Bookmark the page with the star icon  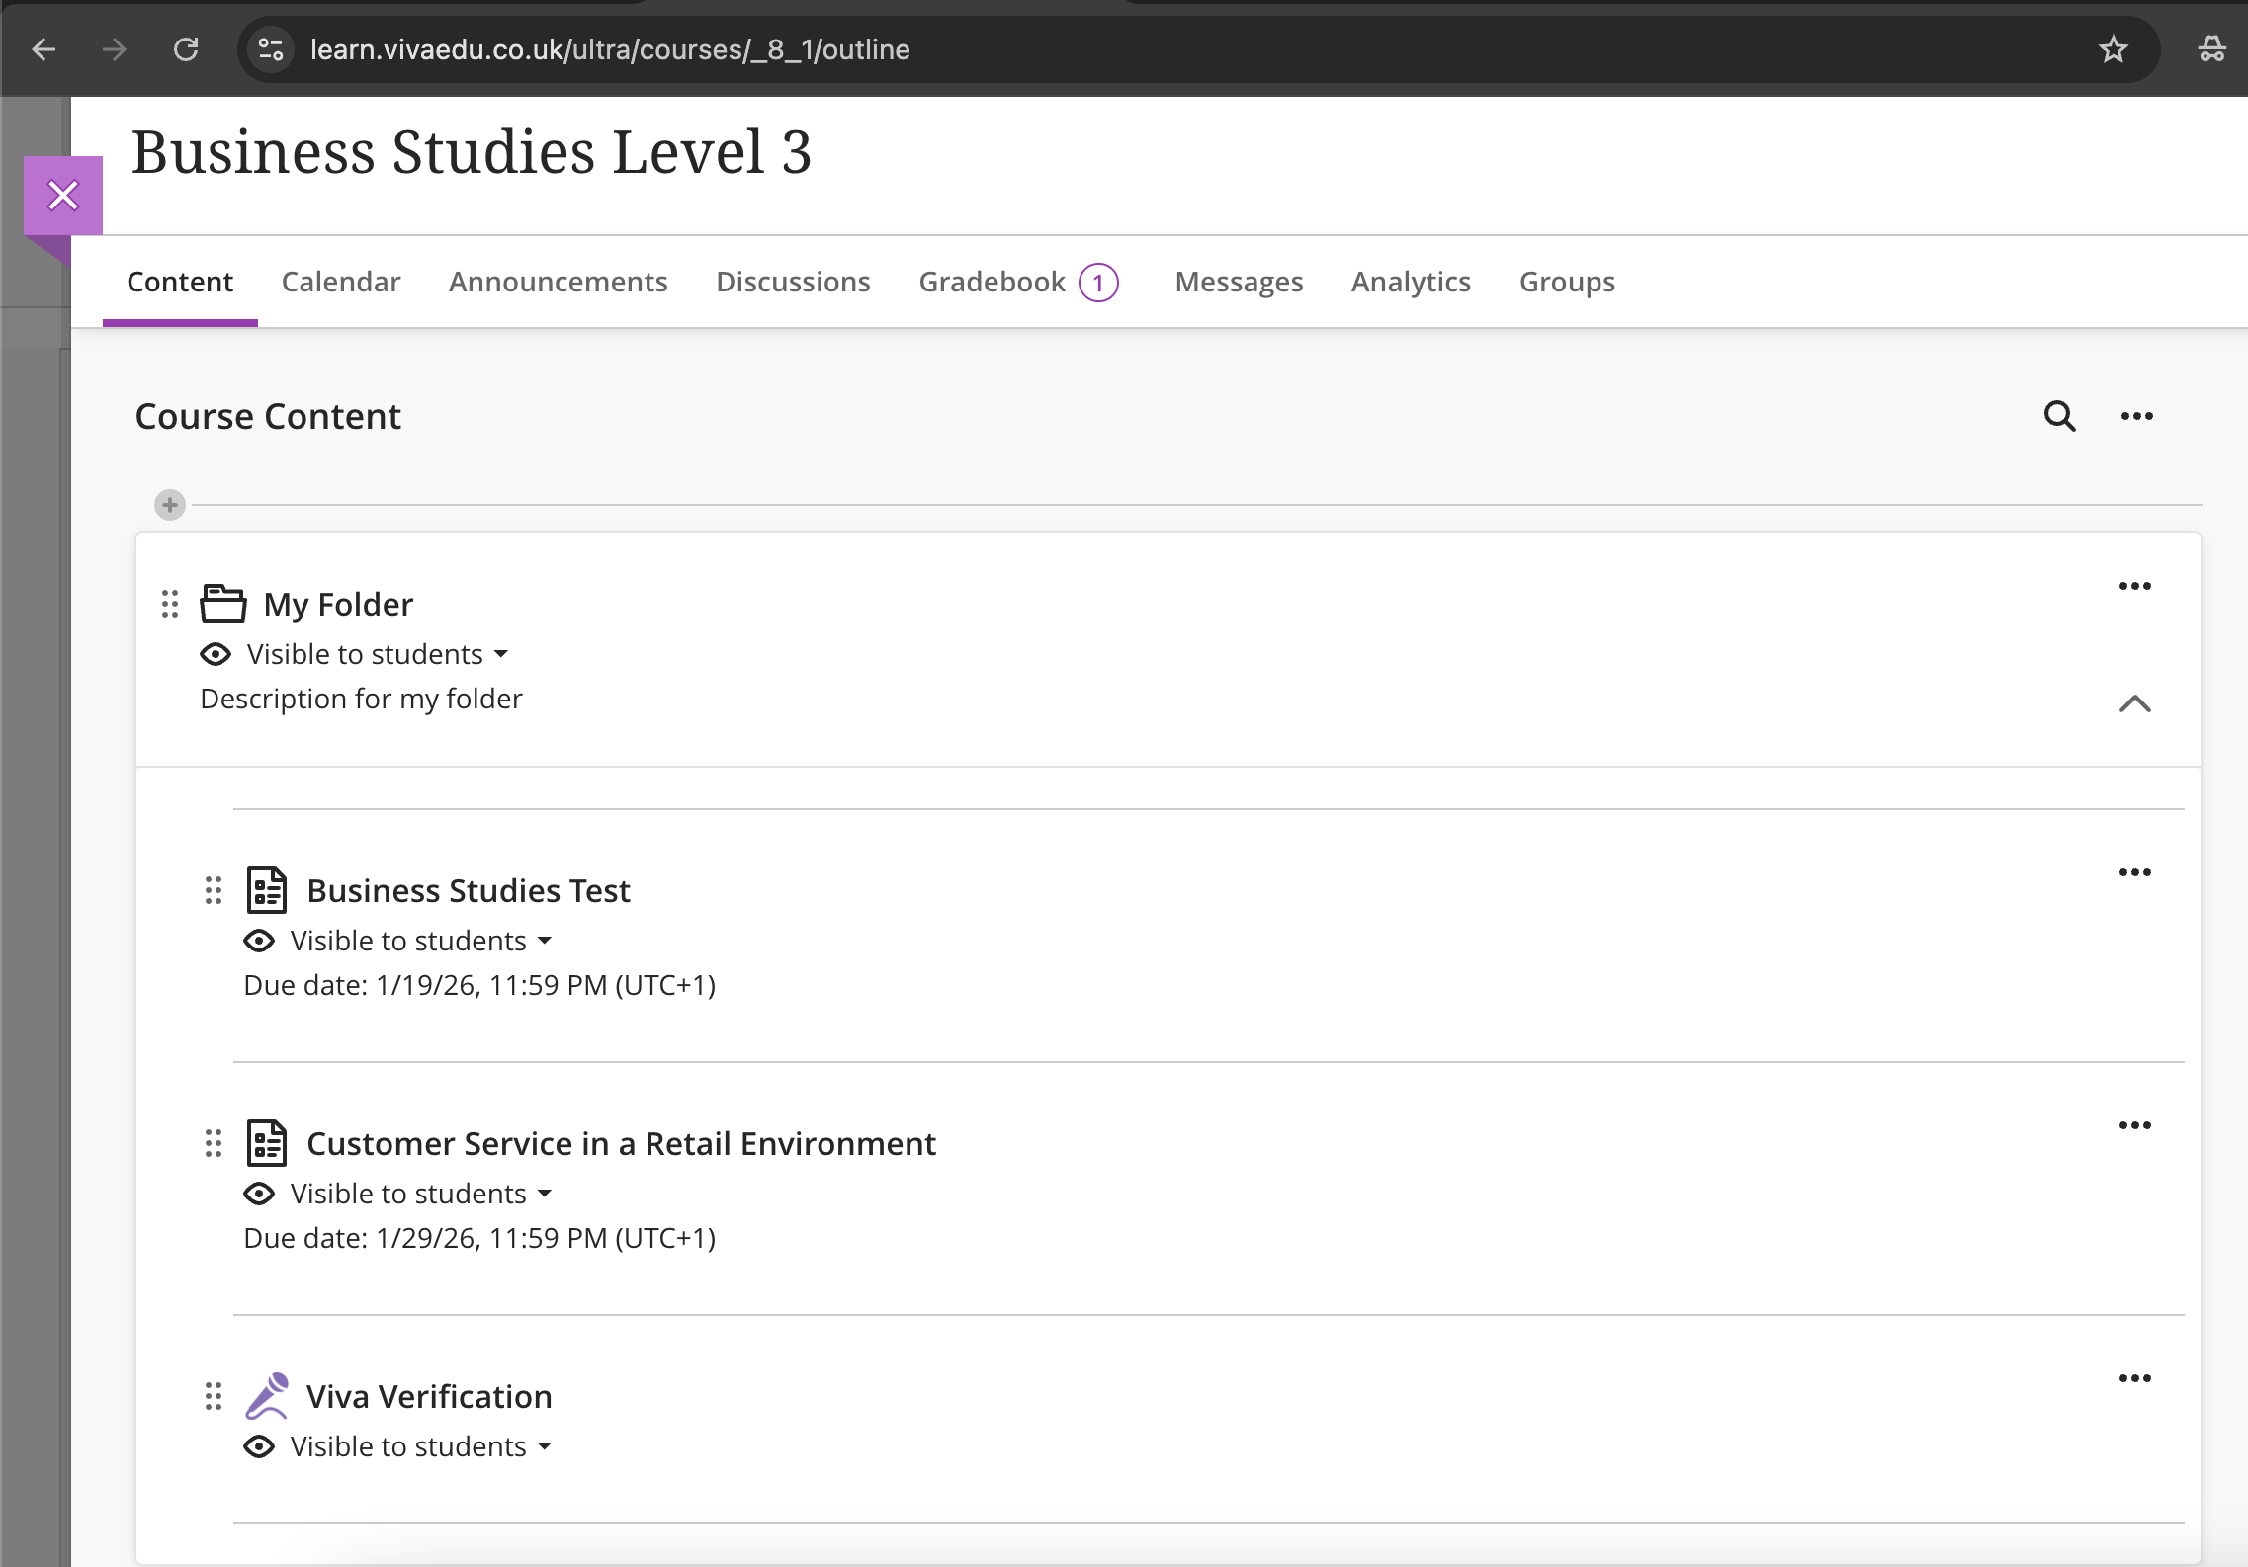pyautogui.click(x=2113, y=49)
